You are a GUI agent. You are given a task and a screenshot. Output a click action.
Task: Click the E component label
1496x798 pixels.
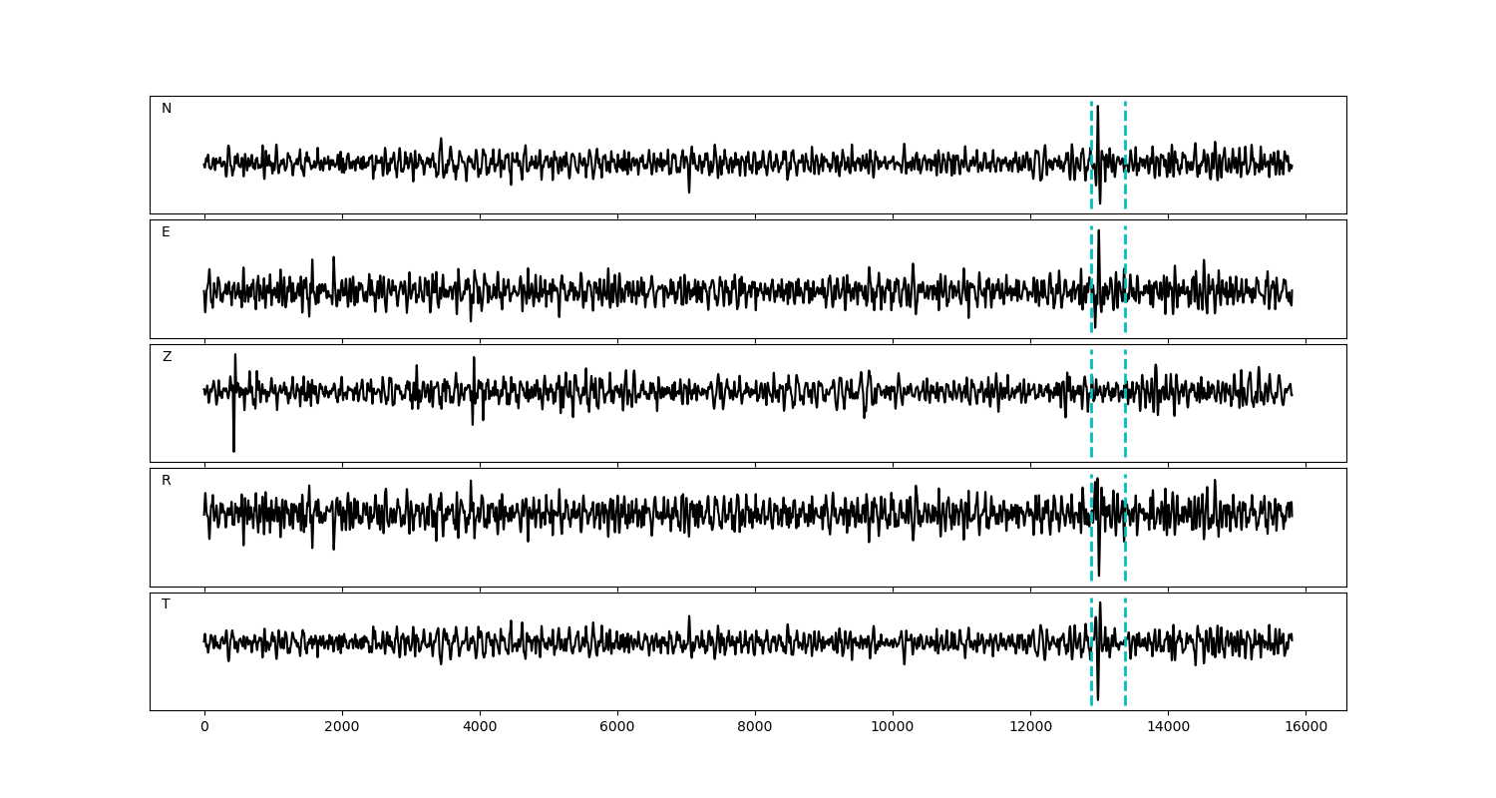(166, 232)
